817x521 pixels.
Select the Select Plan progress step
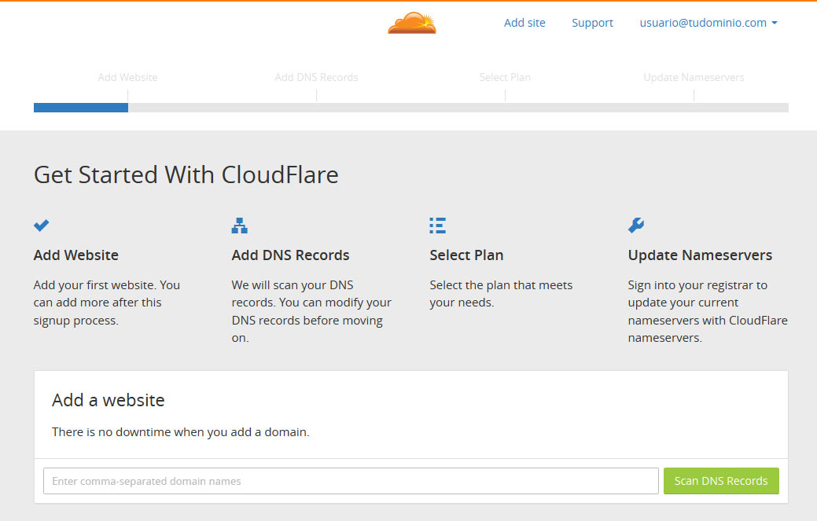505,77
